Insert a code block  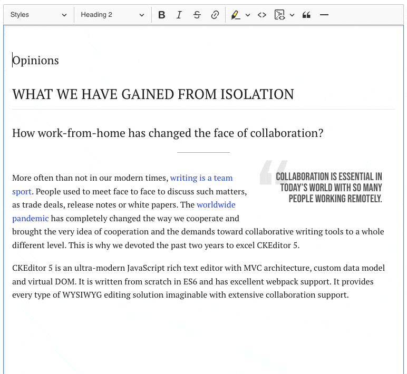(279, 15)
